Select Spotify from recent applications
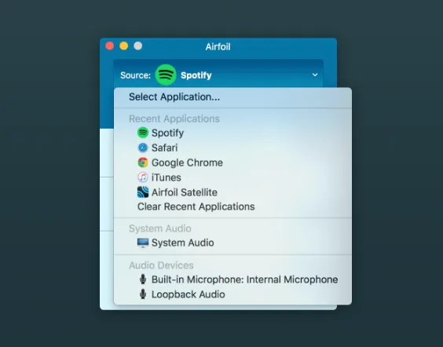The image size is (443, 347). 232,133
